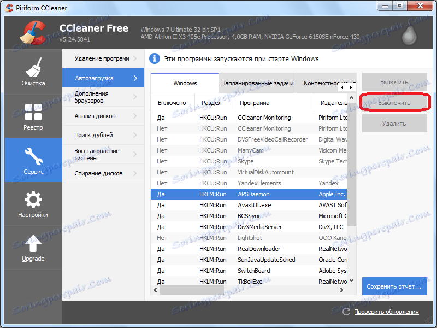Image resolution: width=437 pixels, height=328 pixels.
Task: Click the Включить button
Action: (x=394, y=82)
